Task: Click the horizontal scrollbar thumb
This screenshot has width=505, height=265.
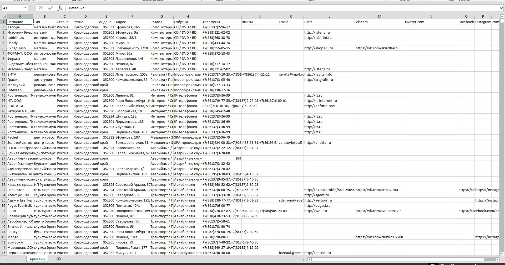Action: click(398, 259)
